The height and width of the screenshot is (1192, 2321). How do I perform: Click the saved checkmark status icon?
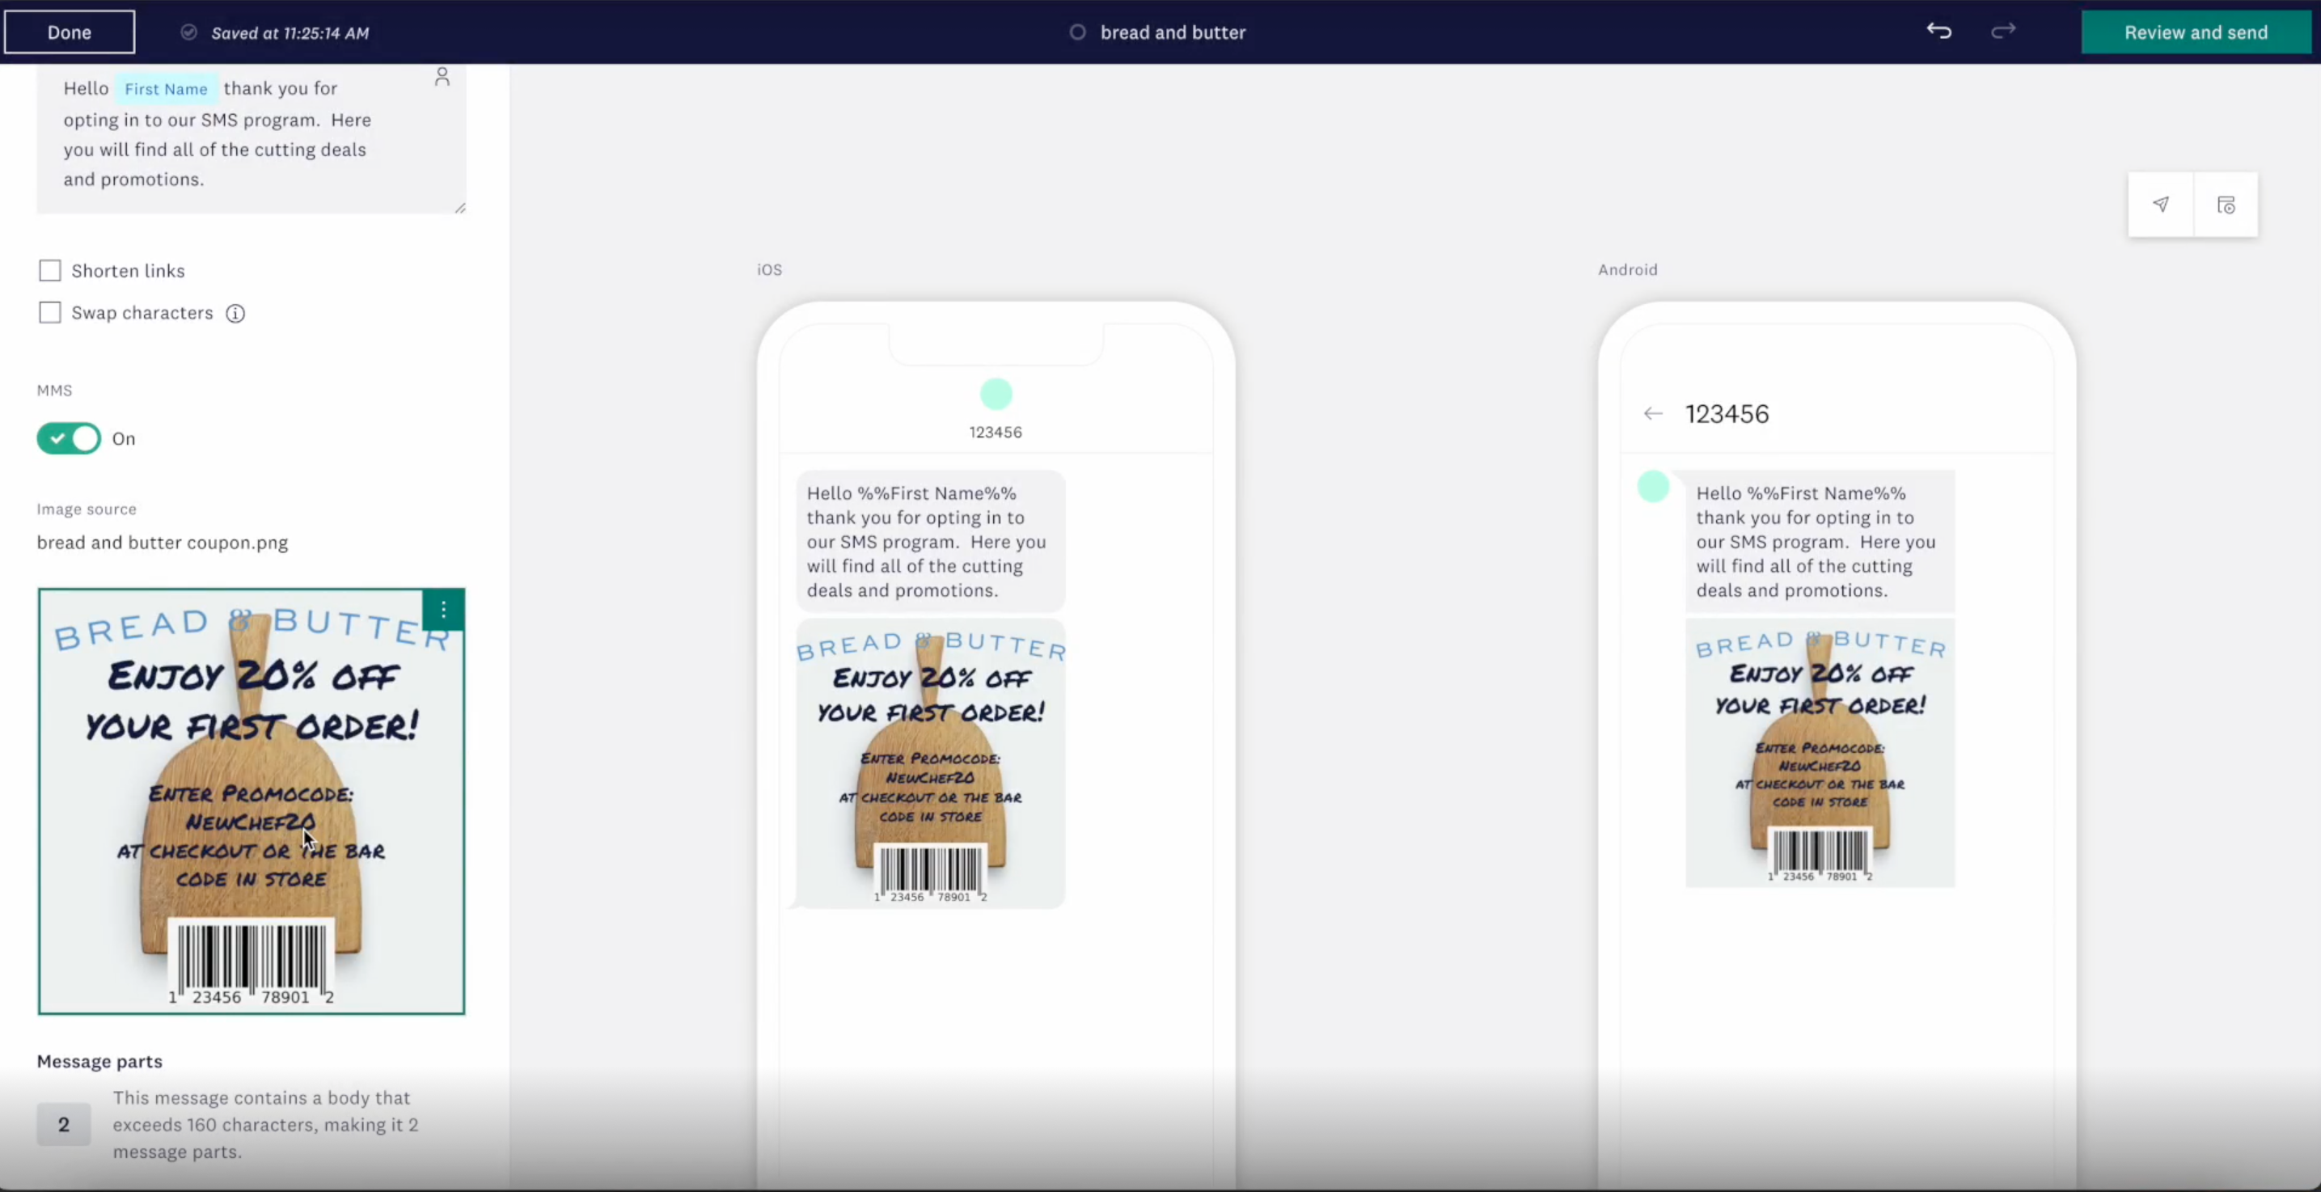pyautogui.click(x=188, y=32)
